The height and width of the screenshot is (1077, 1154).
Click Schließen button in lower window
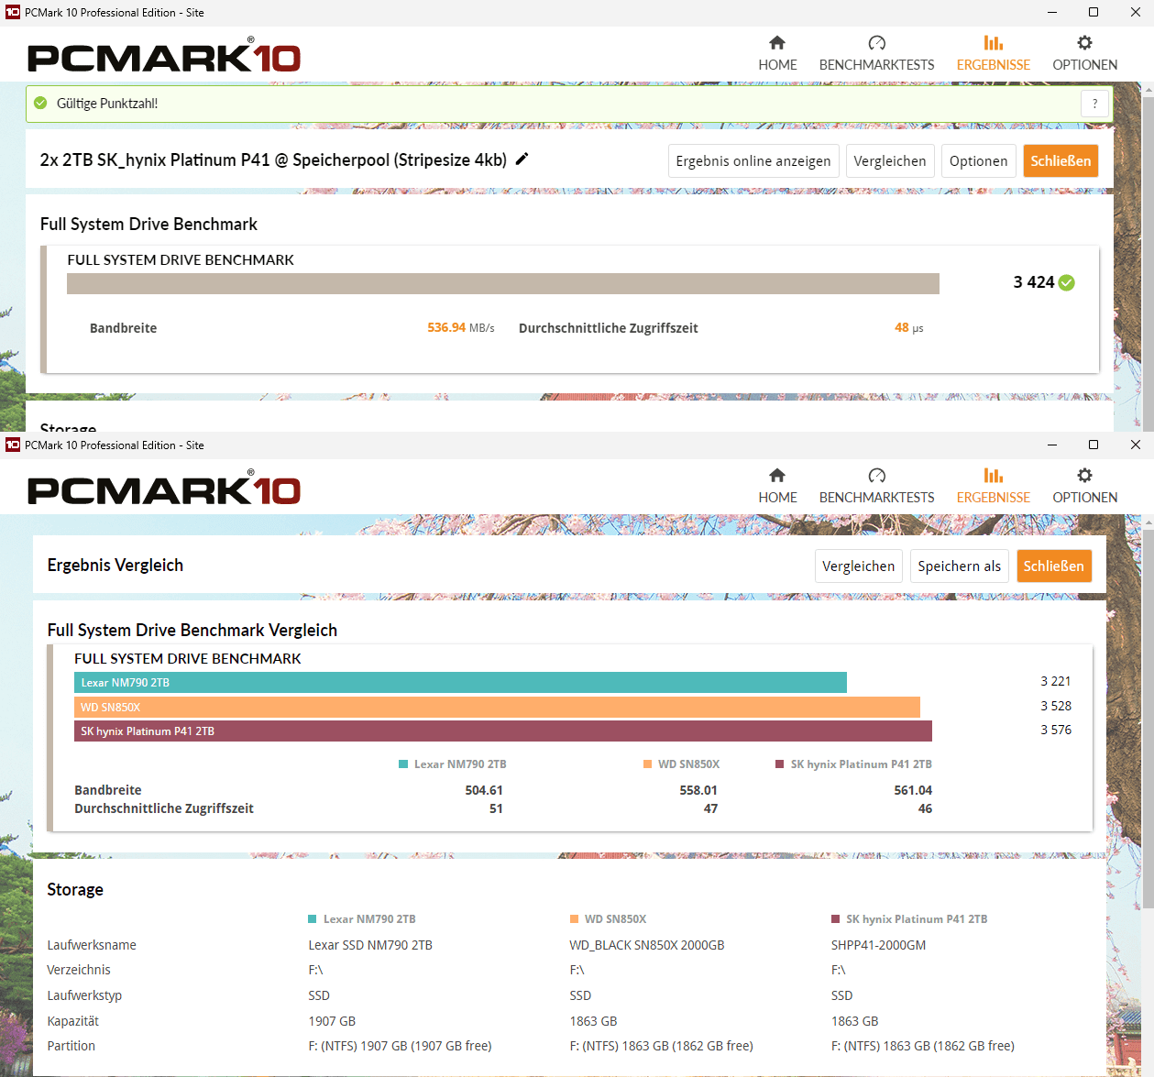pyautogui.click(x=1054, y=566)
